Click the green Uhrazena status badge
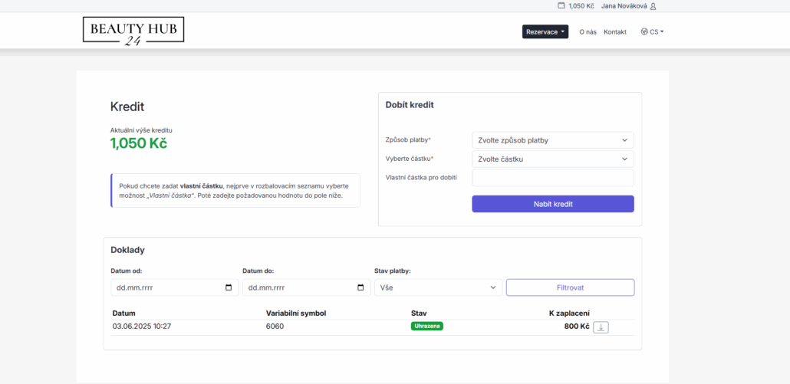The height and width of the screenshot is (384, 790). [x=427, y=326]
